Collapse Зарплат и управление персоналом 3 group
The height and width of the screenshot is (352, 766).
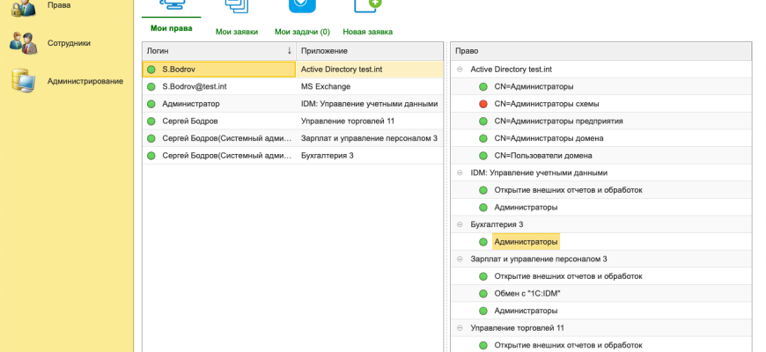pyautogui.click(x=460, y=259)
